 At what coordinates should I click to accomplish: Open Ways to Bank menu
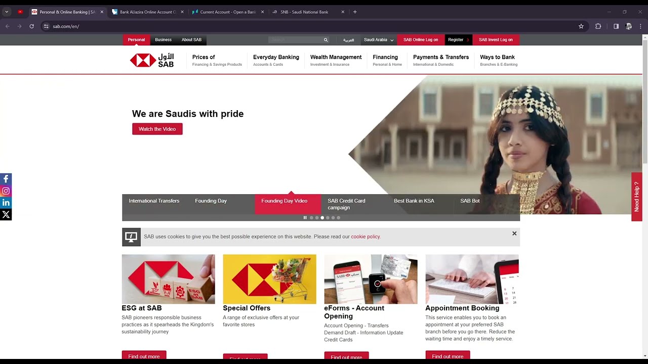499,60
